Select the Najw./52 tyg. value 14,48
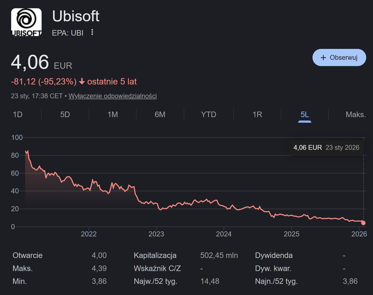Screen dimensions: 373x295 (210, 281)
